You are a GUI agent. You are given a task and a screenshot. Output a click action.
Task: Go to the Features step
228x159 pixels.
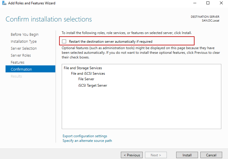click(17, 62)
